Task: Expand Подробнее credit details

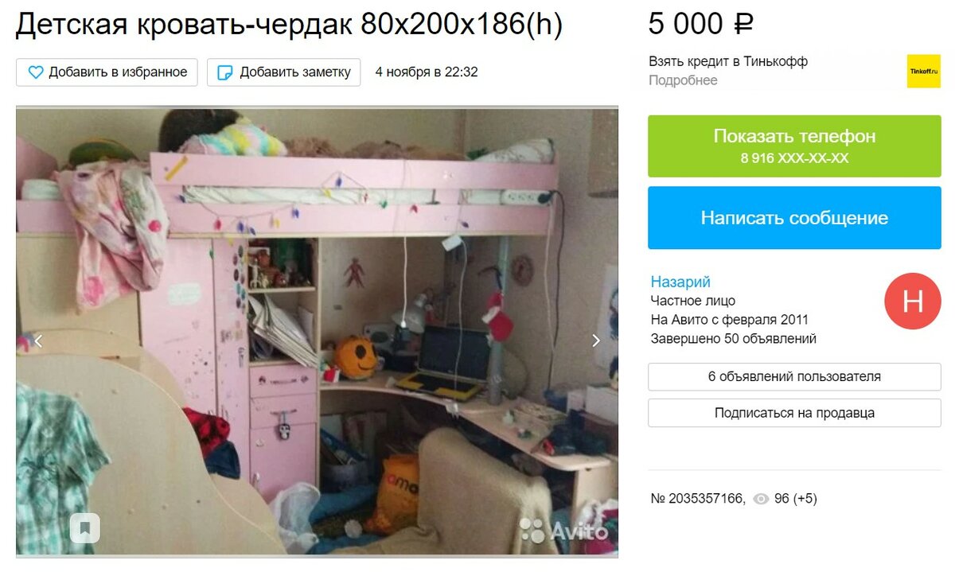Action: coord(683,80)
